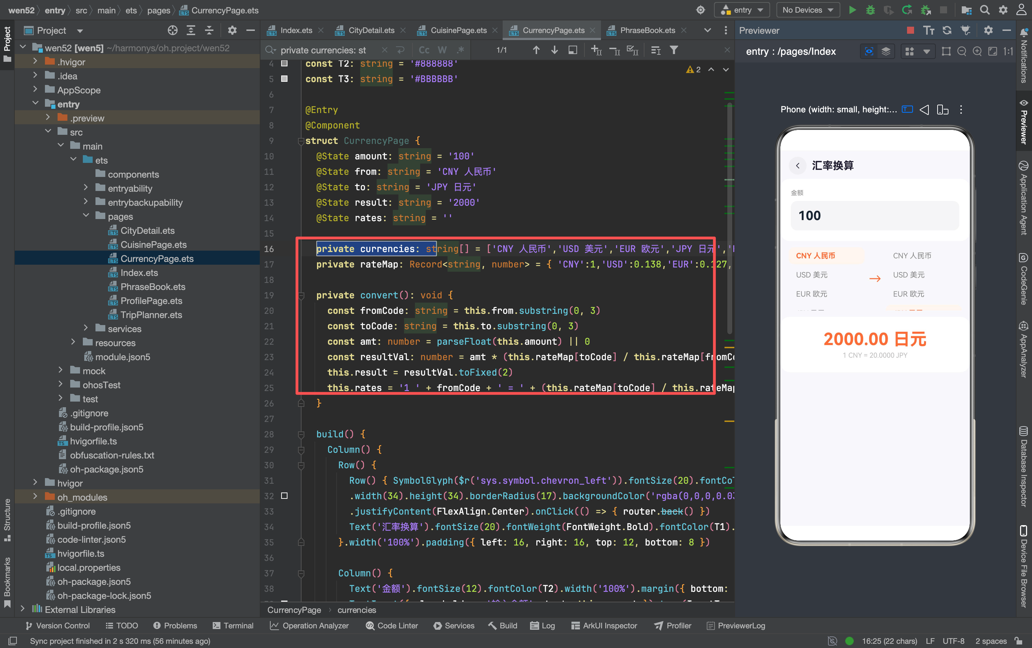This screenshot has height=648, width=1032.
Task: Toggle Bookmarks tool window
Action: click(7, 582)
